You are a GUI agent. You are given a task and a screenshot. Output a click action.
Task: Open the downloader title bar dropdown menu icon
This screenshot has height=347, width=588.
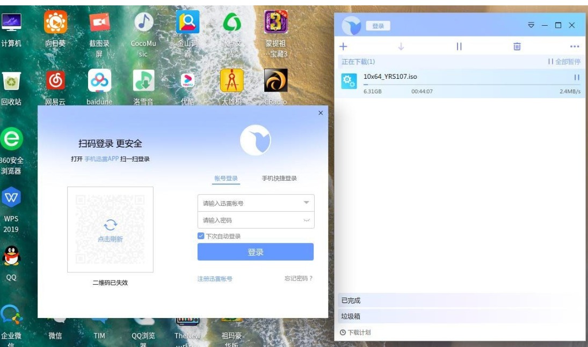click(x=531, y=25)
